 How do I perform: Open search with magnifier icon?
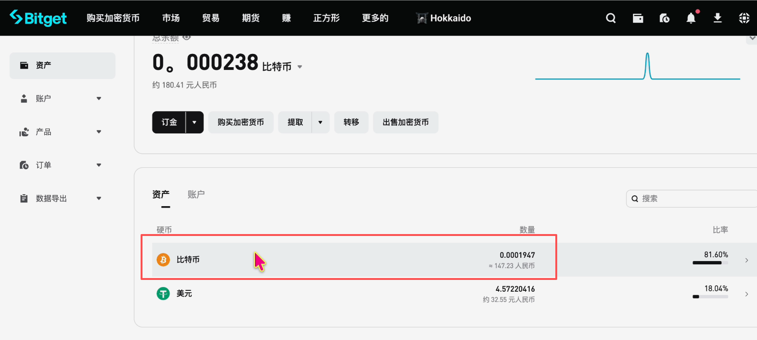611,18
